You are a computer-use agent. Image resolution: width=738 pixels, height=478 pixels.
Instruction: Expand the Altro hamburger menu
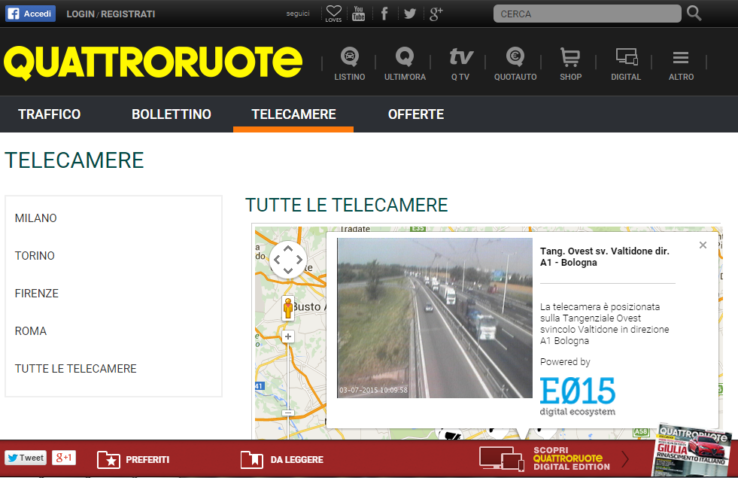click(681, 58)
